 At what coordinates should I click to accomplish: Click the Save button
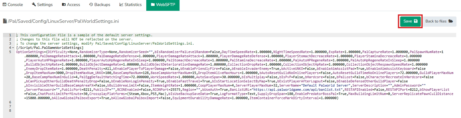(410, 21)
